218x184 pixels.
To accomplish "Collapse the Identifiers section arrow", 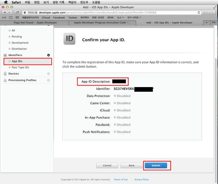I will pyautogui.click(x=48, y=55).
